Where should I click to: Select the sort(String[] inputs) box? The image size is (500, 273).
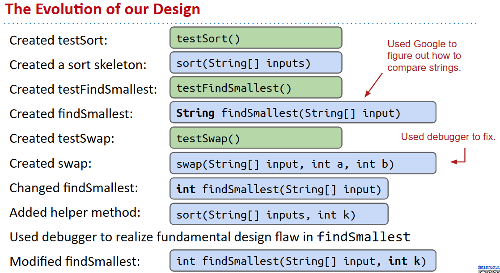[x=255, y=63]
